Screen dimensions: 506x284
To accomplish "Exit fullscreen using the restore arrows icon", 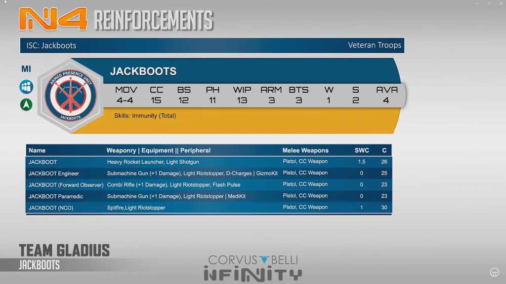I will tap(489, 3).
